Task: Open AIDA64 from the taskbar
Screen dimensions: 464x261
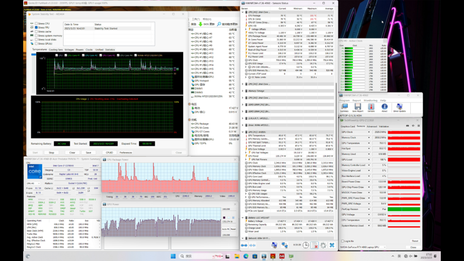Action: [x=282, y=256]
